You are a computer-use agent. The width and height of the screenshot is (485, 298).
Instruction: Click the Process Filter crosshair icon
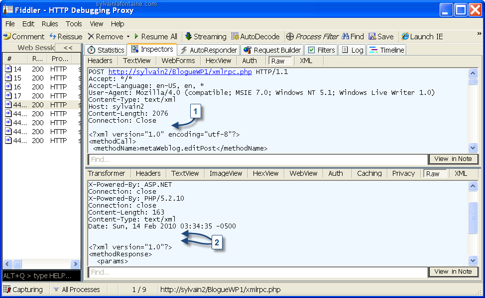click(290, 36)
